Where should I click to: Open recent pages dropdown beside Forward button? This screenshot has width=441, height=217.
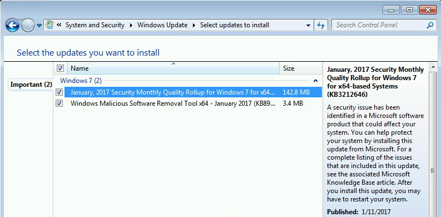pyautogui.click(x=39, y=26)
